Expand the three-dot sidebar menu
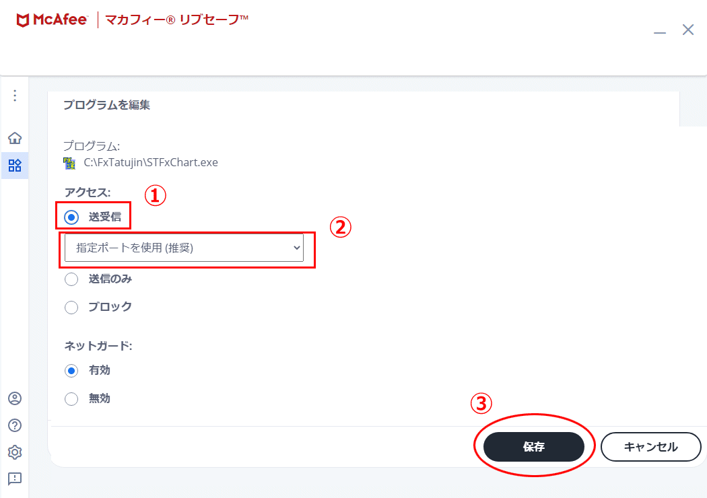 coord(15,96)
